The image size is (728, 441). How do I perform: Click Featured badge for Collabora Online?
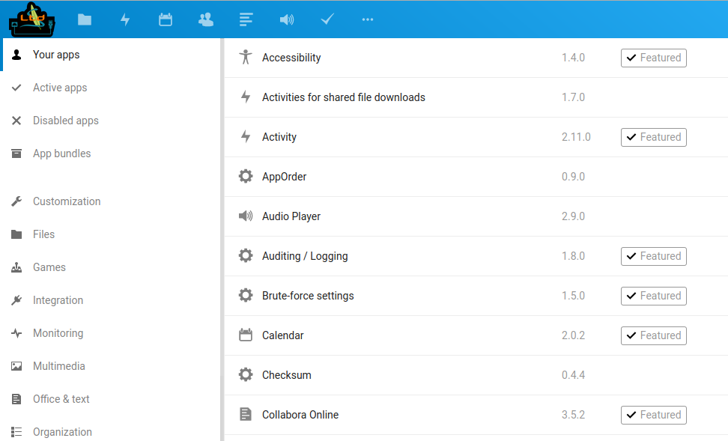pyautogui.click(x=654, y=415)
